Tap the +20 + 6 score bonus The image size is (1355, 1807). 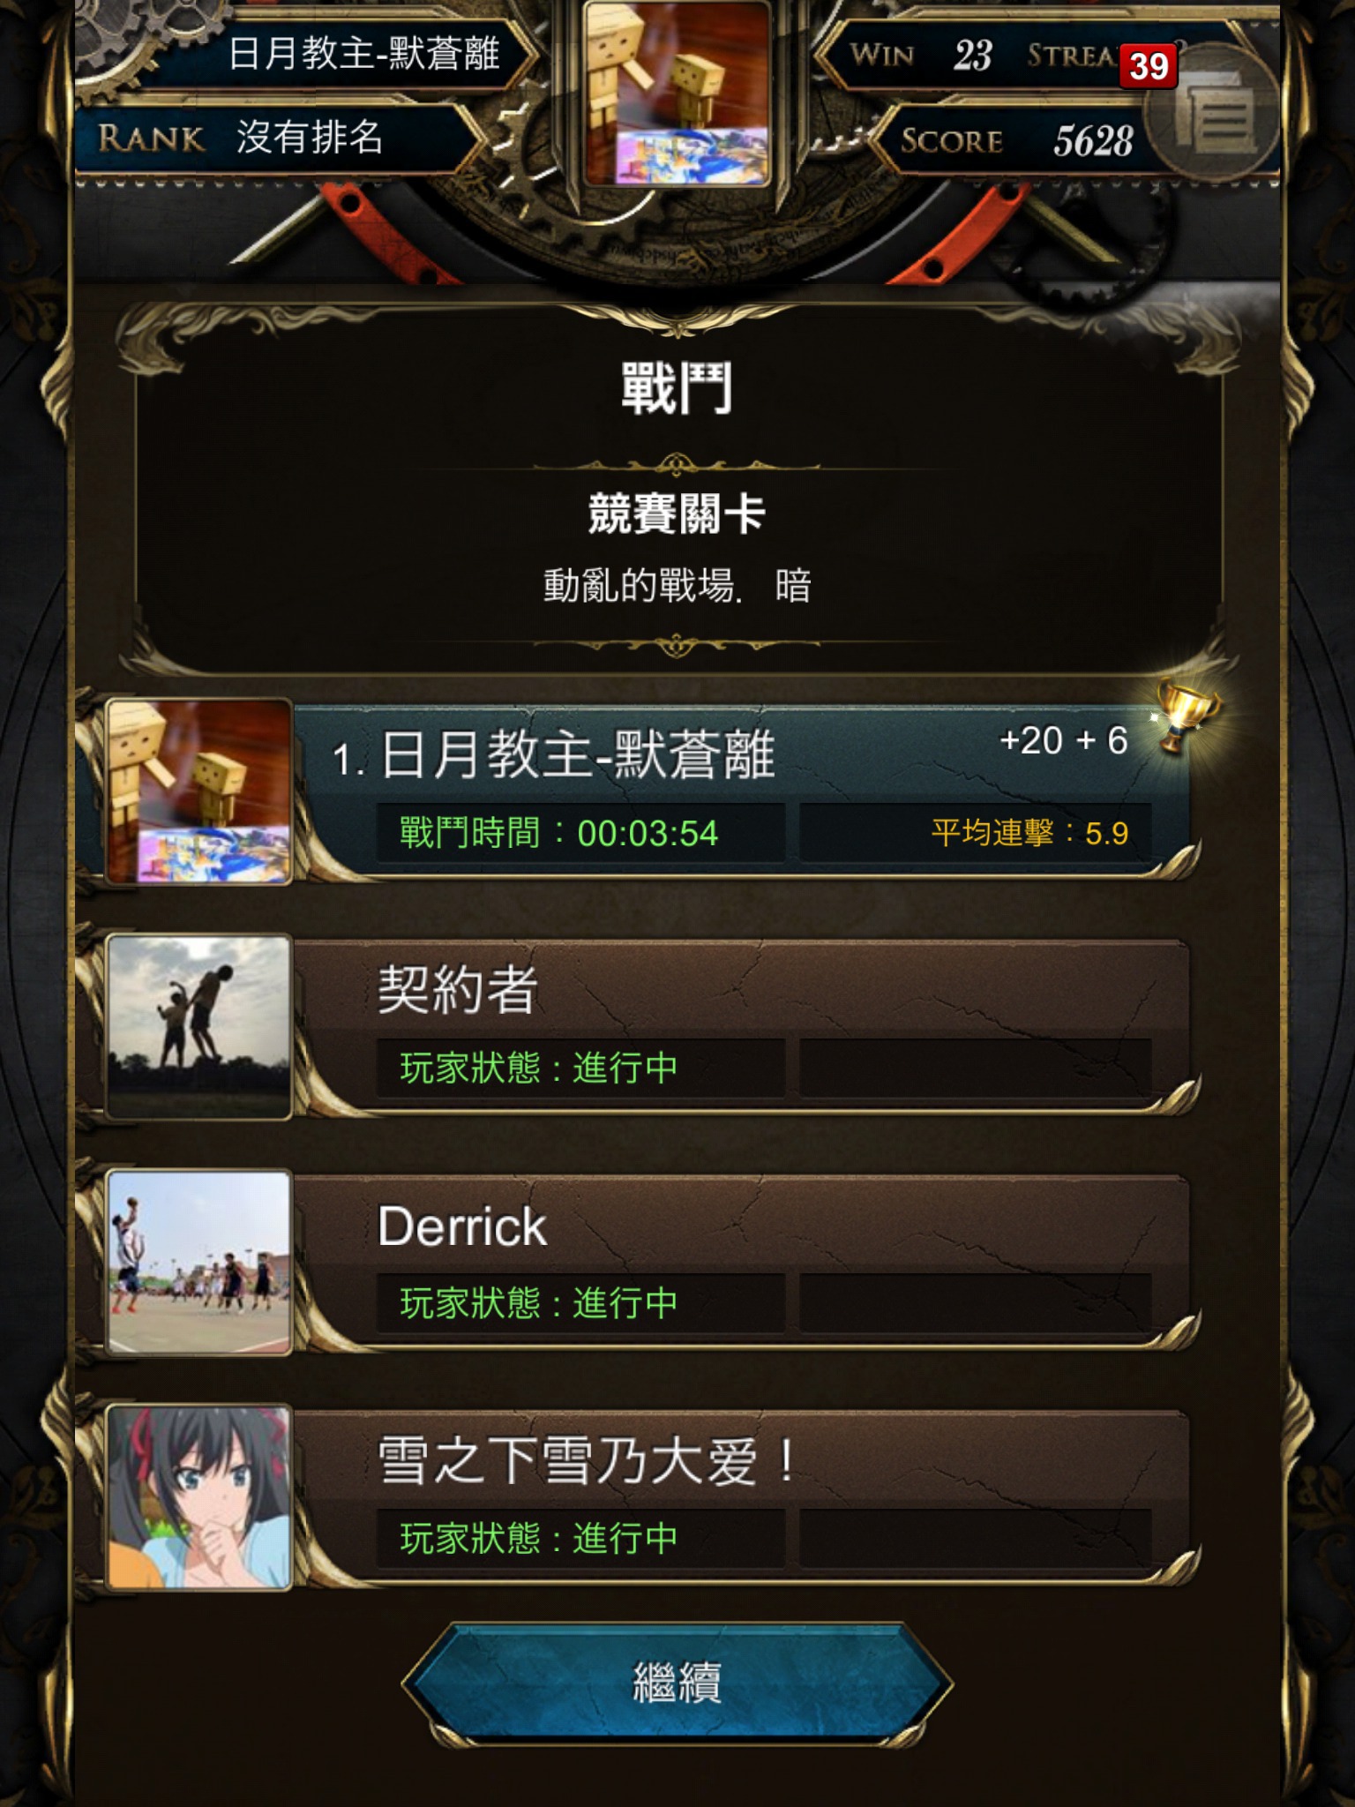tap(1063, 740)
